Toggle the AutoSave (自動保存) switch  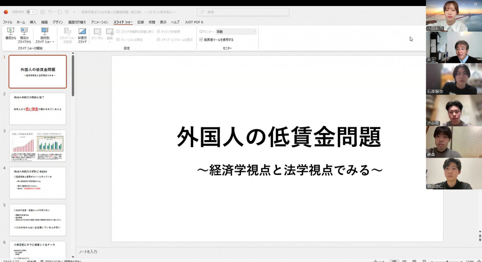31,12
